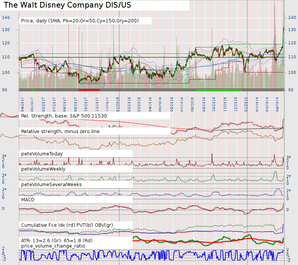Viewport: 298px width, 265px height.
Task: Click the 140 price label on left axis
Action: (6, 17)
